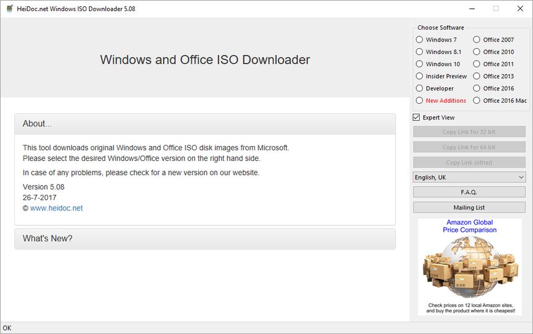This screenshot has width=533, height=334.
Task: Select Office 2013
Action: tap(477, 76)
